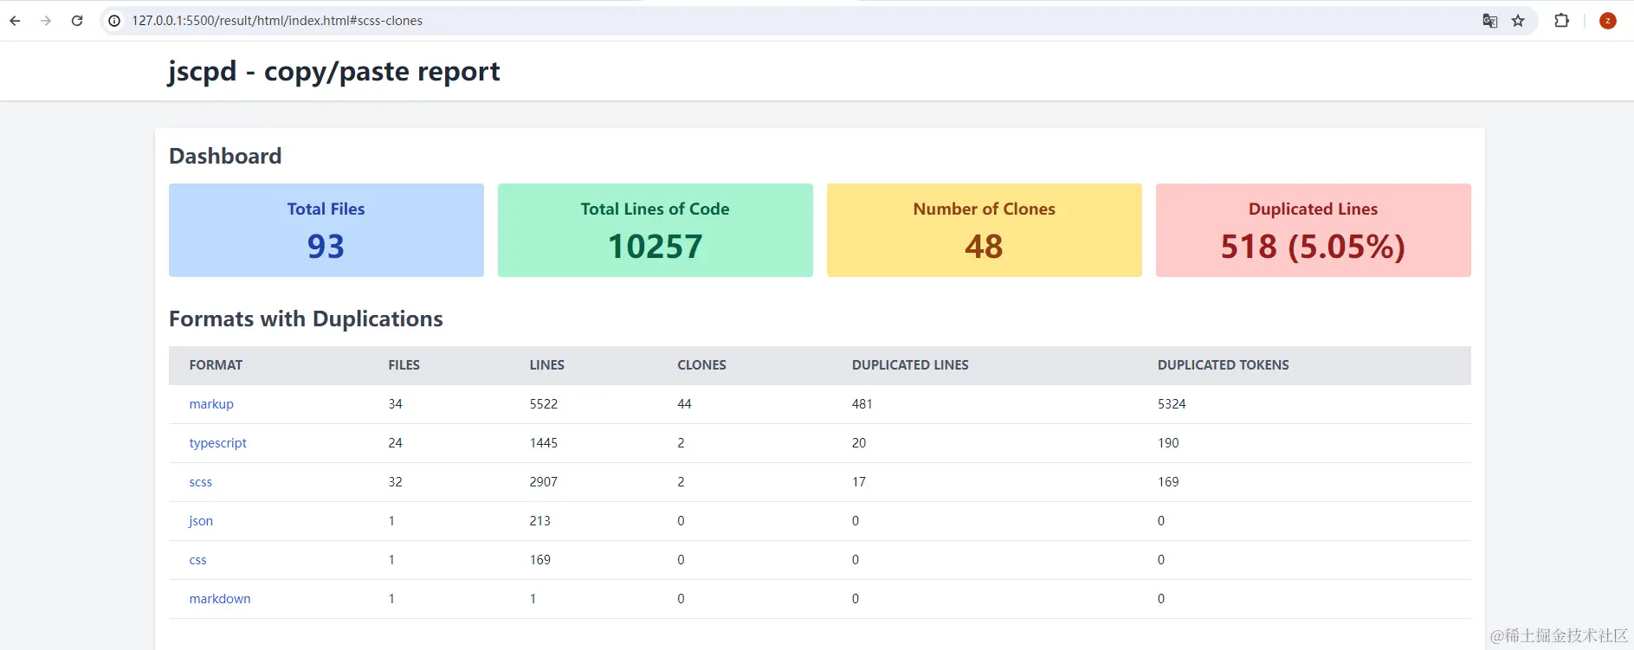Open the markdown format link
The width and height of the screenshot is (1634, 650).
tap(220, 599)
